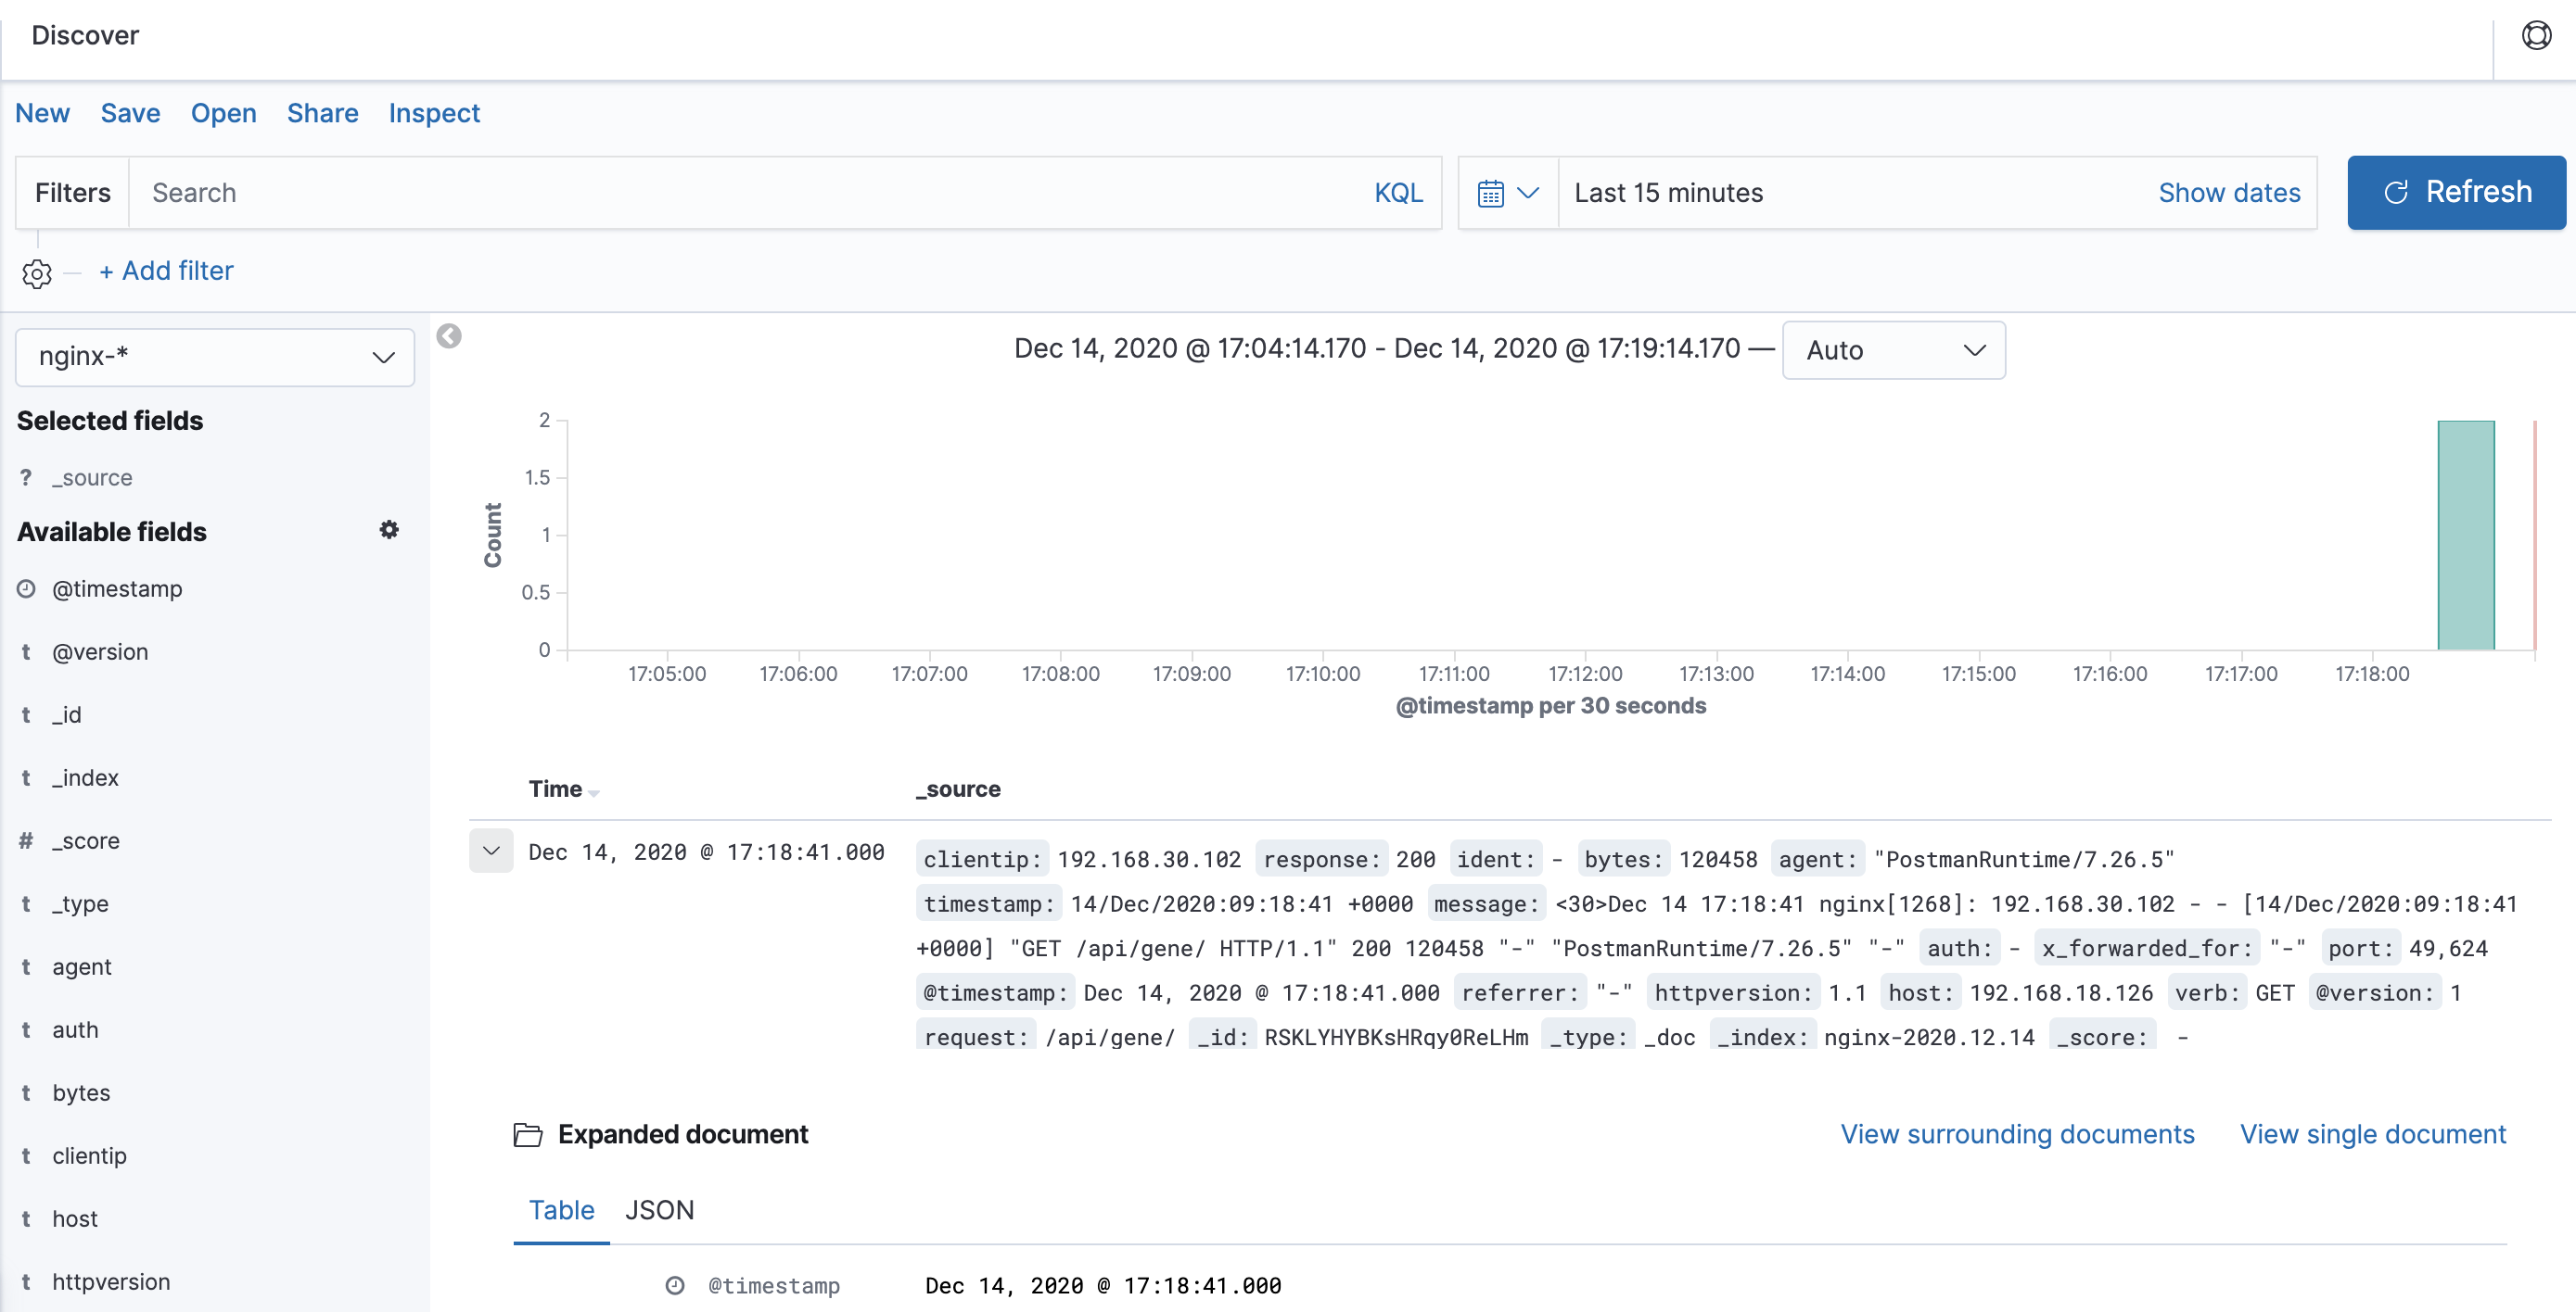Click the type icon next to _id field
The image size is (2576, 1312).
click(26, 714)
